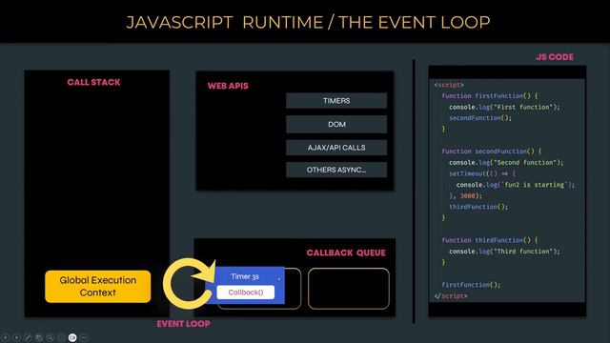Click the final 'firstFunction();' call line
The height and width of the screenshot is (343, 610).
tap(471, 285)
